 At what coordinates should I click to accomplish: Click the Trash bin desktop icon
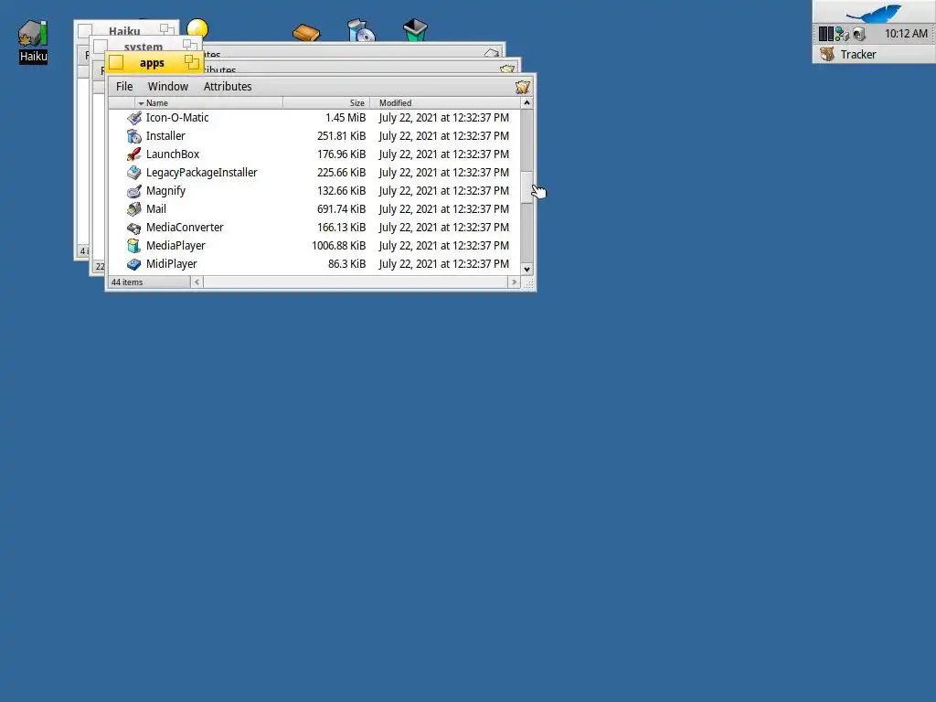[x=415, y=30]
